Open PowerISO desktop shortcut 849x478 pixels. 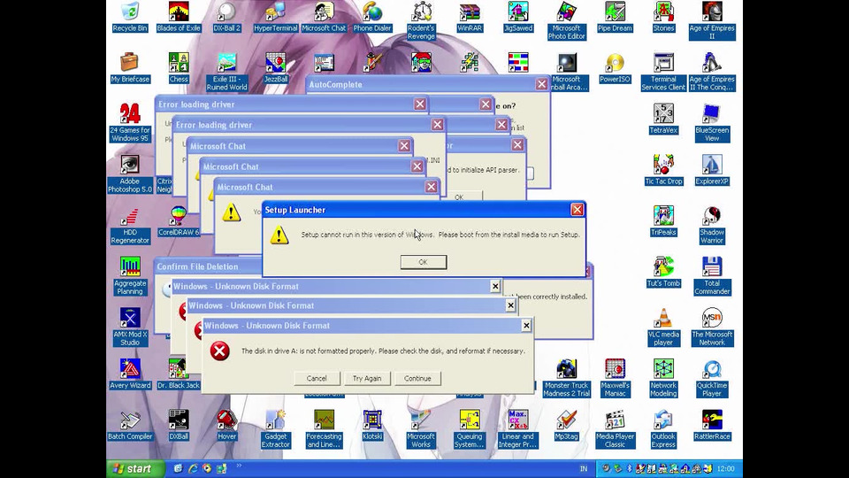(615, 68)
